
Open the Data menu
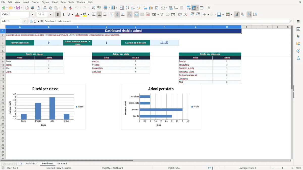click(x=63, y=2)
